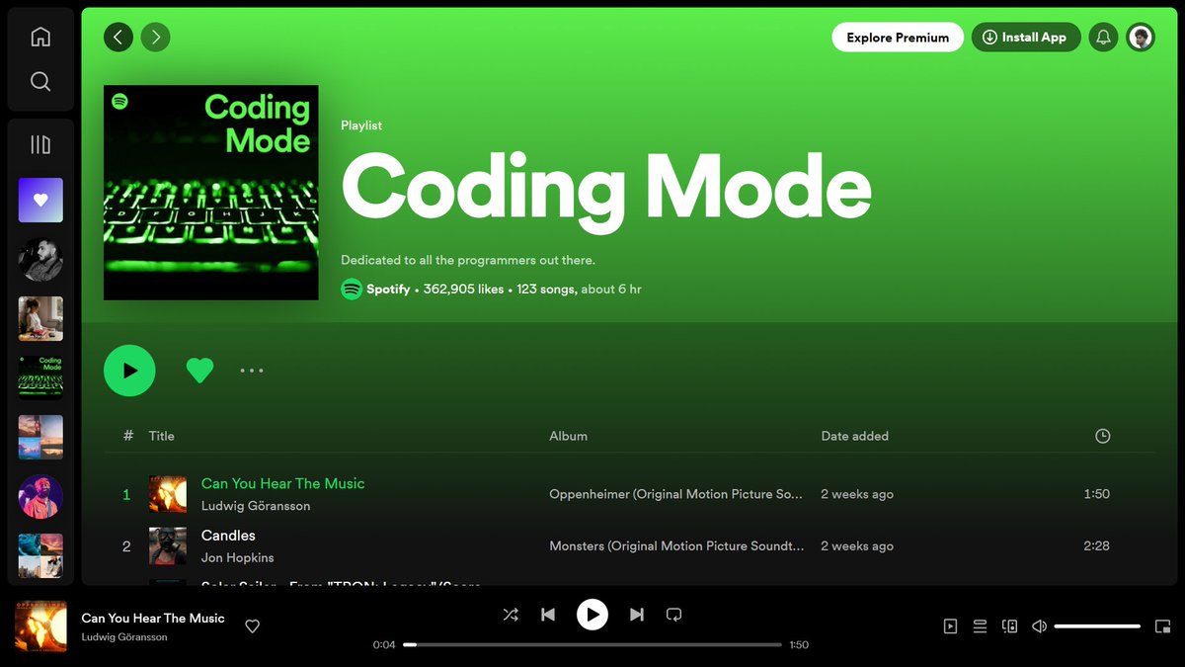Image resolution: width=1185 pixels, height=667 pixels.
Task: Open the mini player icon
Action: 1162,626
